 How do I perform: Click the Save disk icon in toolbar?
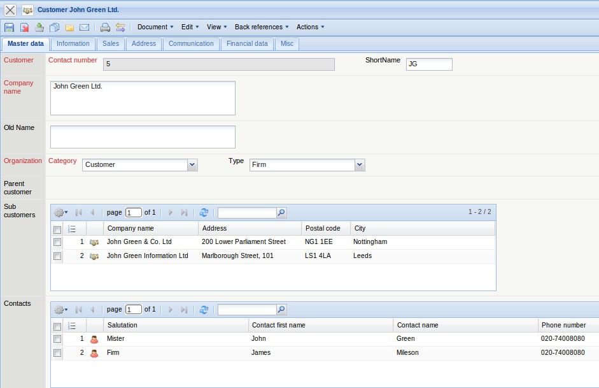point(9,27)
